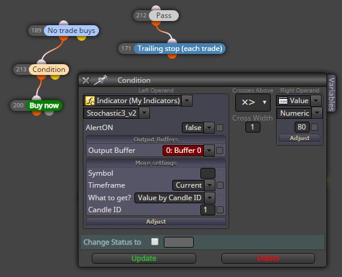This screenshot has height=277, width=342.
Task: Open the Timeframe Current dropdown
Action: coord(209,185)
